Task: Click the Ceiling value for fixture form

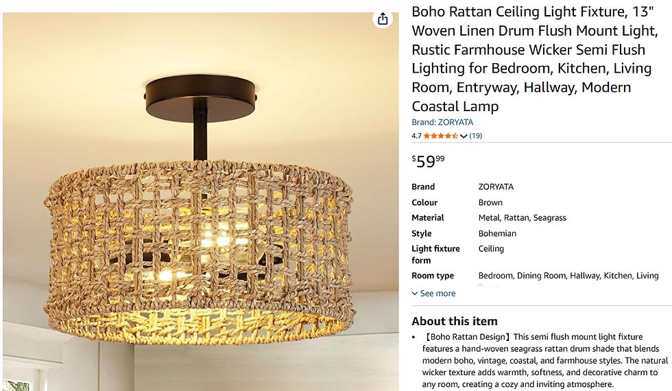Action: [491, 249]
